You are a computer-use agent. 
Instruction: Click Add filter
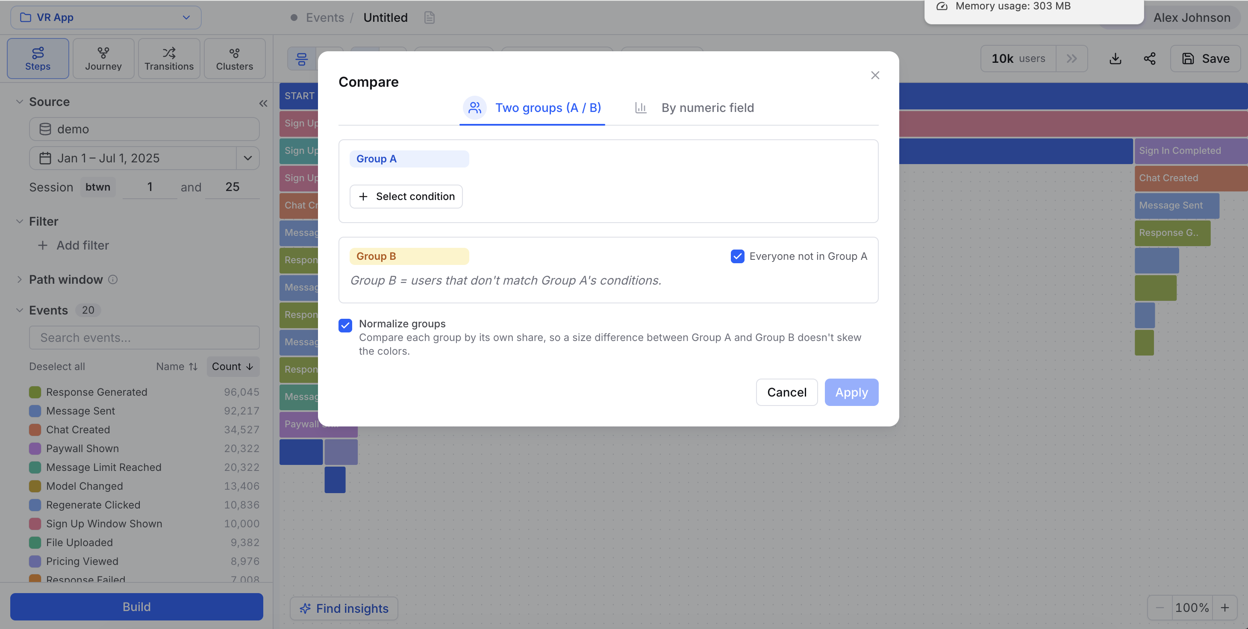(74, 245)
